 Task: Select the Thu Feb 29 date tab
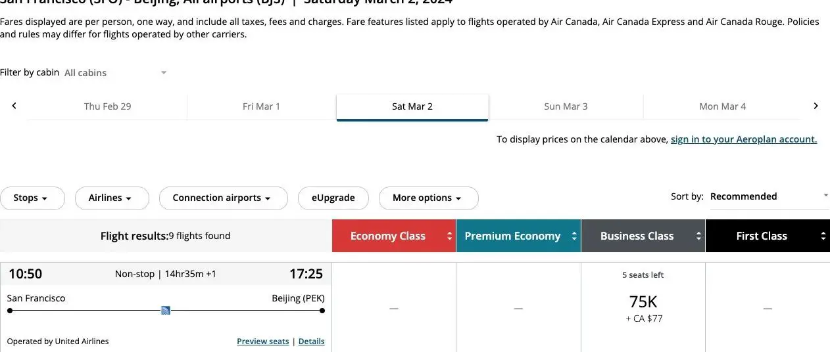click(107, 106)
